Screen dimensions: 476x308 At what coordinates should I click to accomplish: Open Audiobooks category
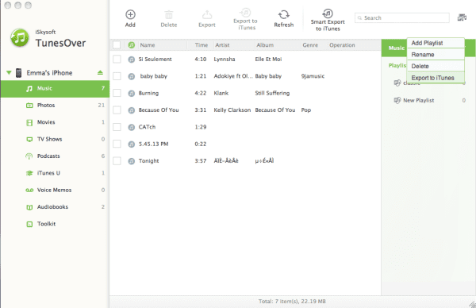pos(55,207)
